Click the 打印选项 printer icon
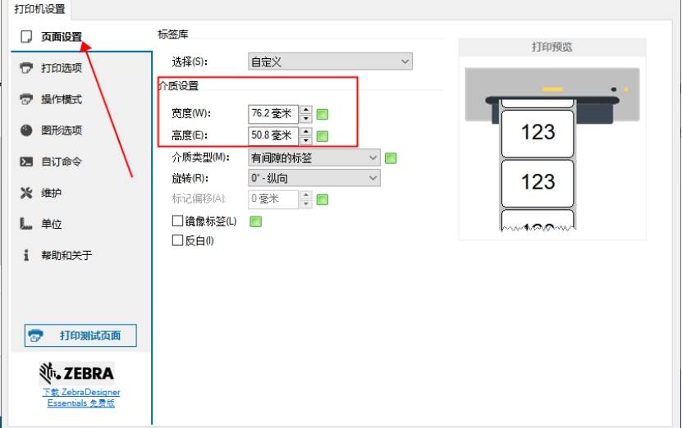The height and width of the screenshot is (428, 682). pos(26,68)
